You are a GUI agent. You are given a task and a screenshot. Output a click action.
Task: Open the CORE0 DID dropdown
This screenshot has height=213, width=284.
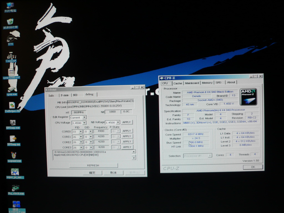pos(91,131)
